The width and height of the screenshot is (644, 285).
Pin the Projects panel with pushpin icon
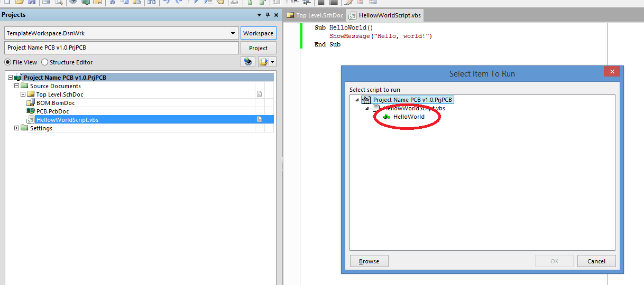[x=268, y=15]
